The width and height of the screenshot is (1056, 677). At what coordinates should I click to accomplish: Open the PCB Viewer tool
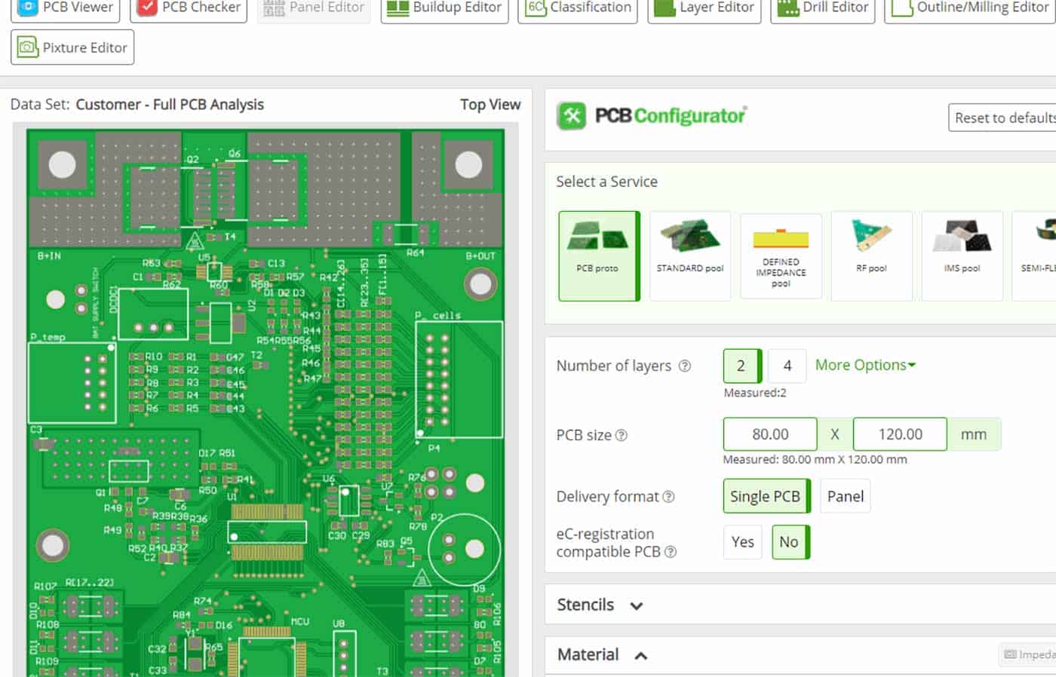[65, 8]
